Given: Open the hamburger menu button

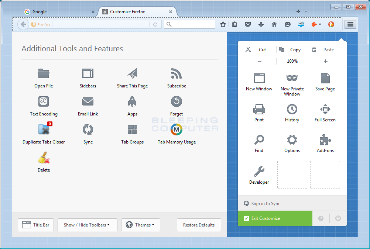Looking at the screenshot, I should point(350,24).
